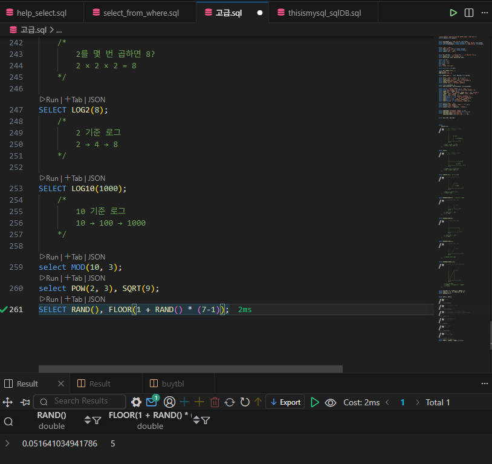Delete row with the red trash icon

[x=215, y=402]
